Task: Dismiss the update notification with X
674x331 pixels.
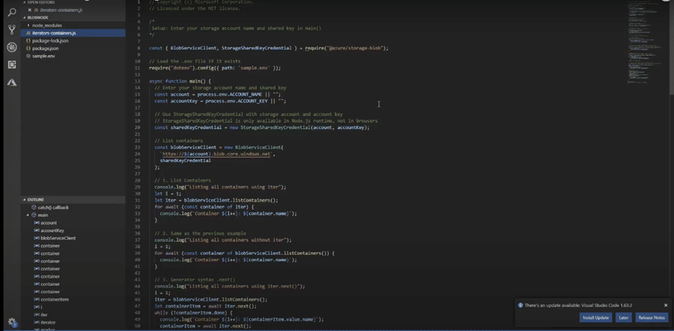Action: [666, 305]
